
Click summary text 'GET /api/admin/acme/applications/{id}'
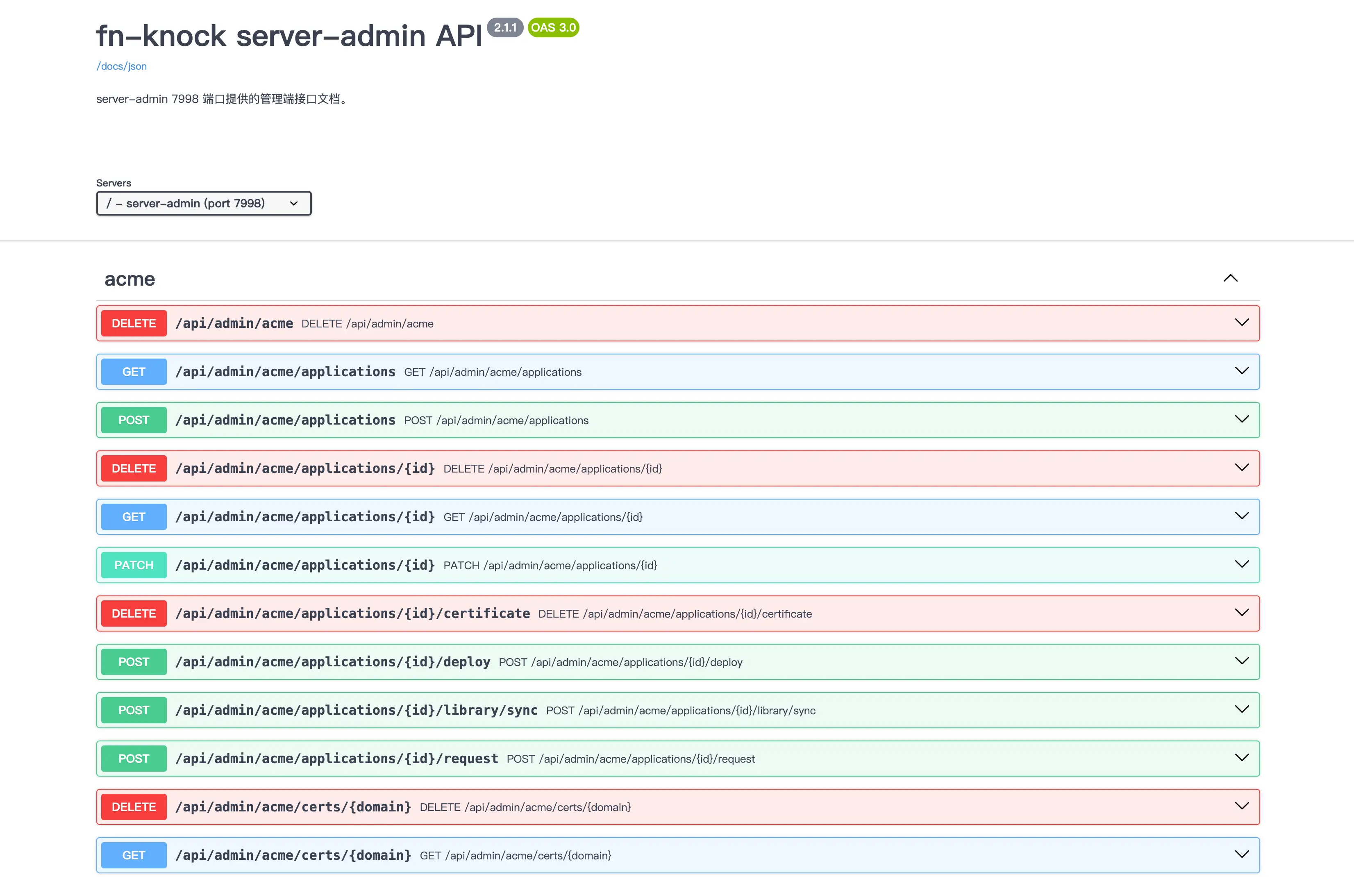[543, 517]
